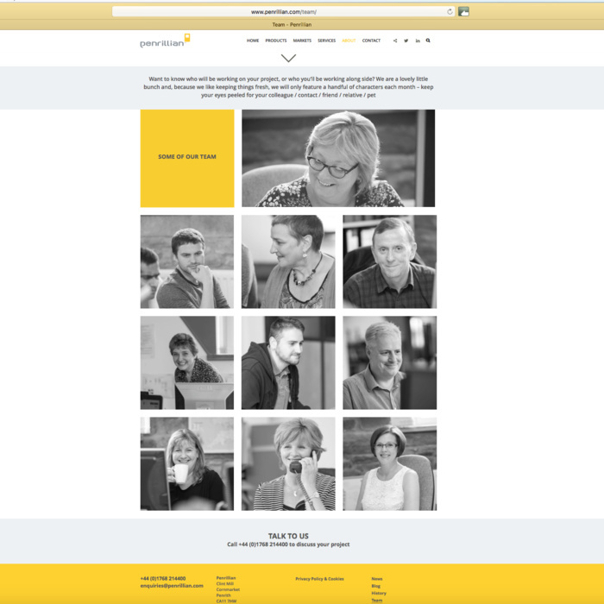604x604 pixels.
Task: Open the Twitter icon link
Action: pyautogui.click(x=406, y=41)
